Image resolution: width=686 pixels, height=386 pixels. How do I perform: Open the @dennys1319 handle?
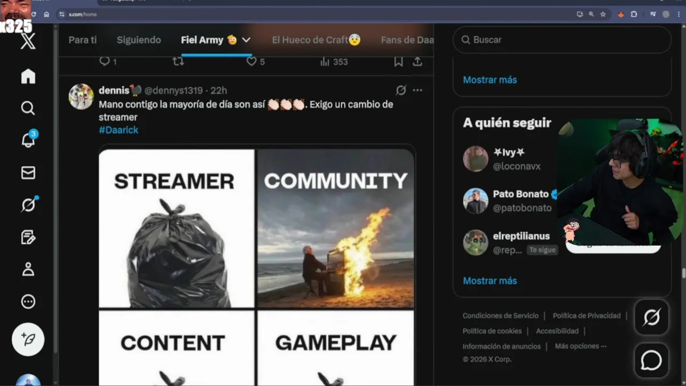tap(174, 90)
